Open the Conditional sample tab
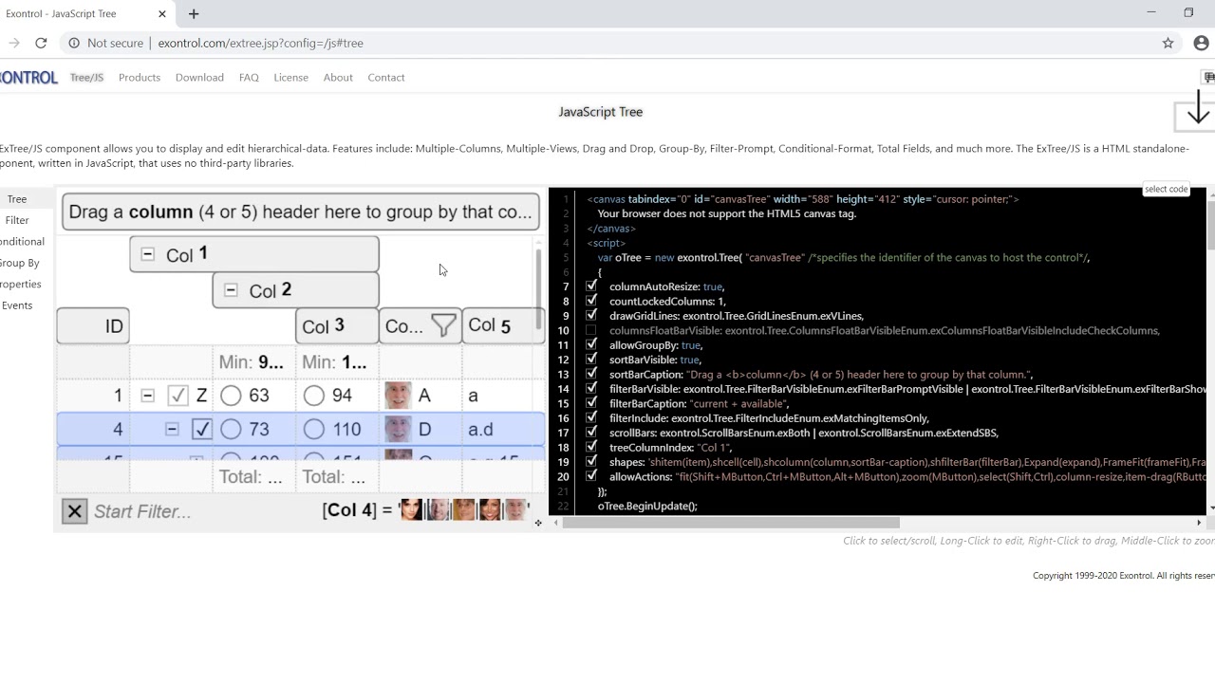1215x683 pixels. point(22,242)
